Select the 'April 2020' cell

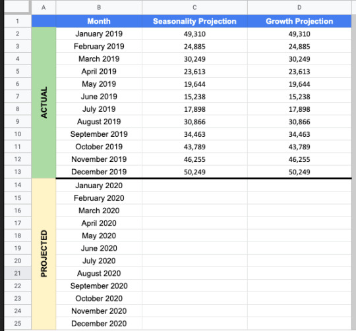coord(99,223)
